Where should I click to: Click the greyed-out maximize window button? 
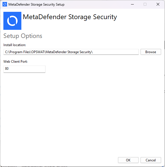click(145, 4)
